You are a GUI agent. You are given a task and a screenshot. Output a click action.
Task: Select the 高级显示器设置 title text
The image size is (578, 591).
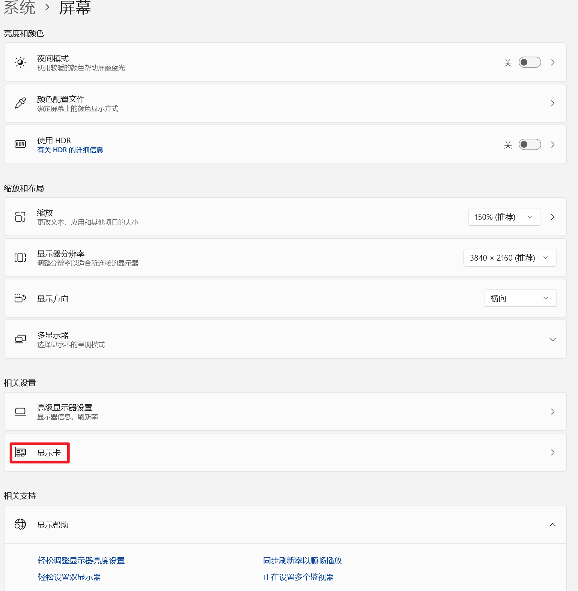65,407
